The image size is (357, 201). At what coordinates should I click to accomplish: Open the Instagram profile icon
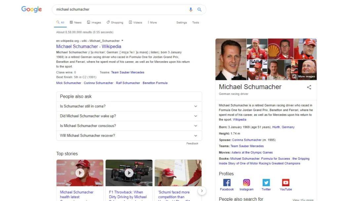click(x=246, y=182)
